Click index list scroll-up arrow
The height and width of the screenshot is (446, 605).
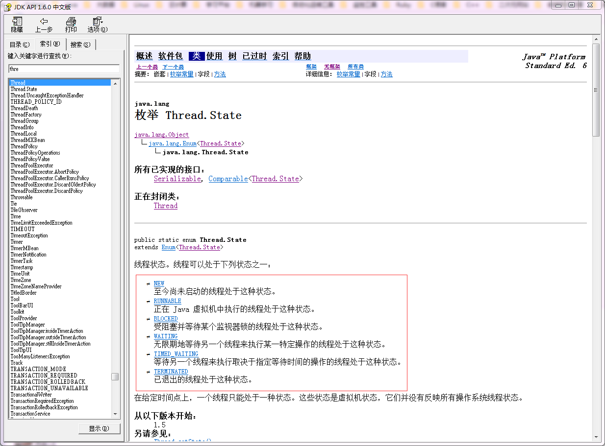click(x=115, y=83)
